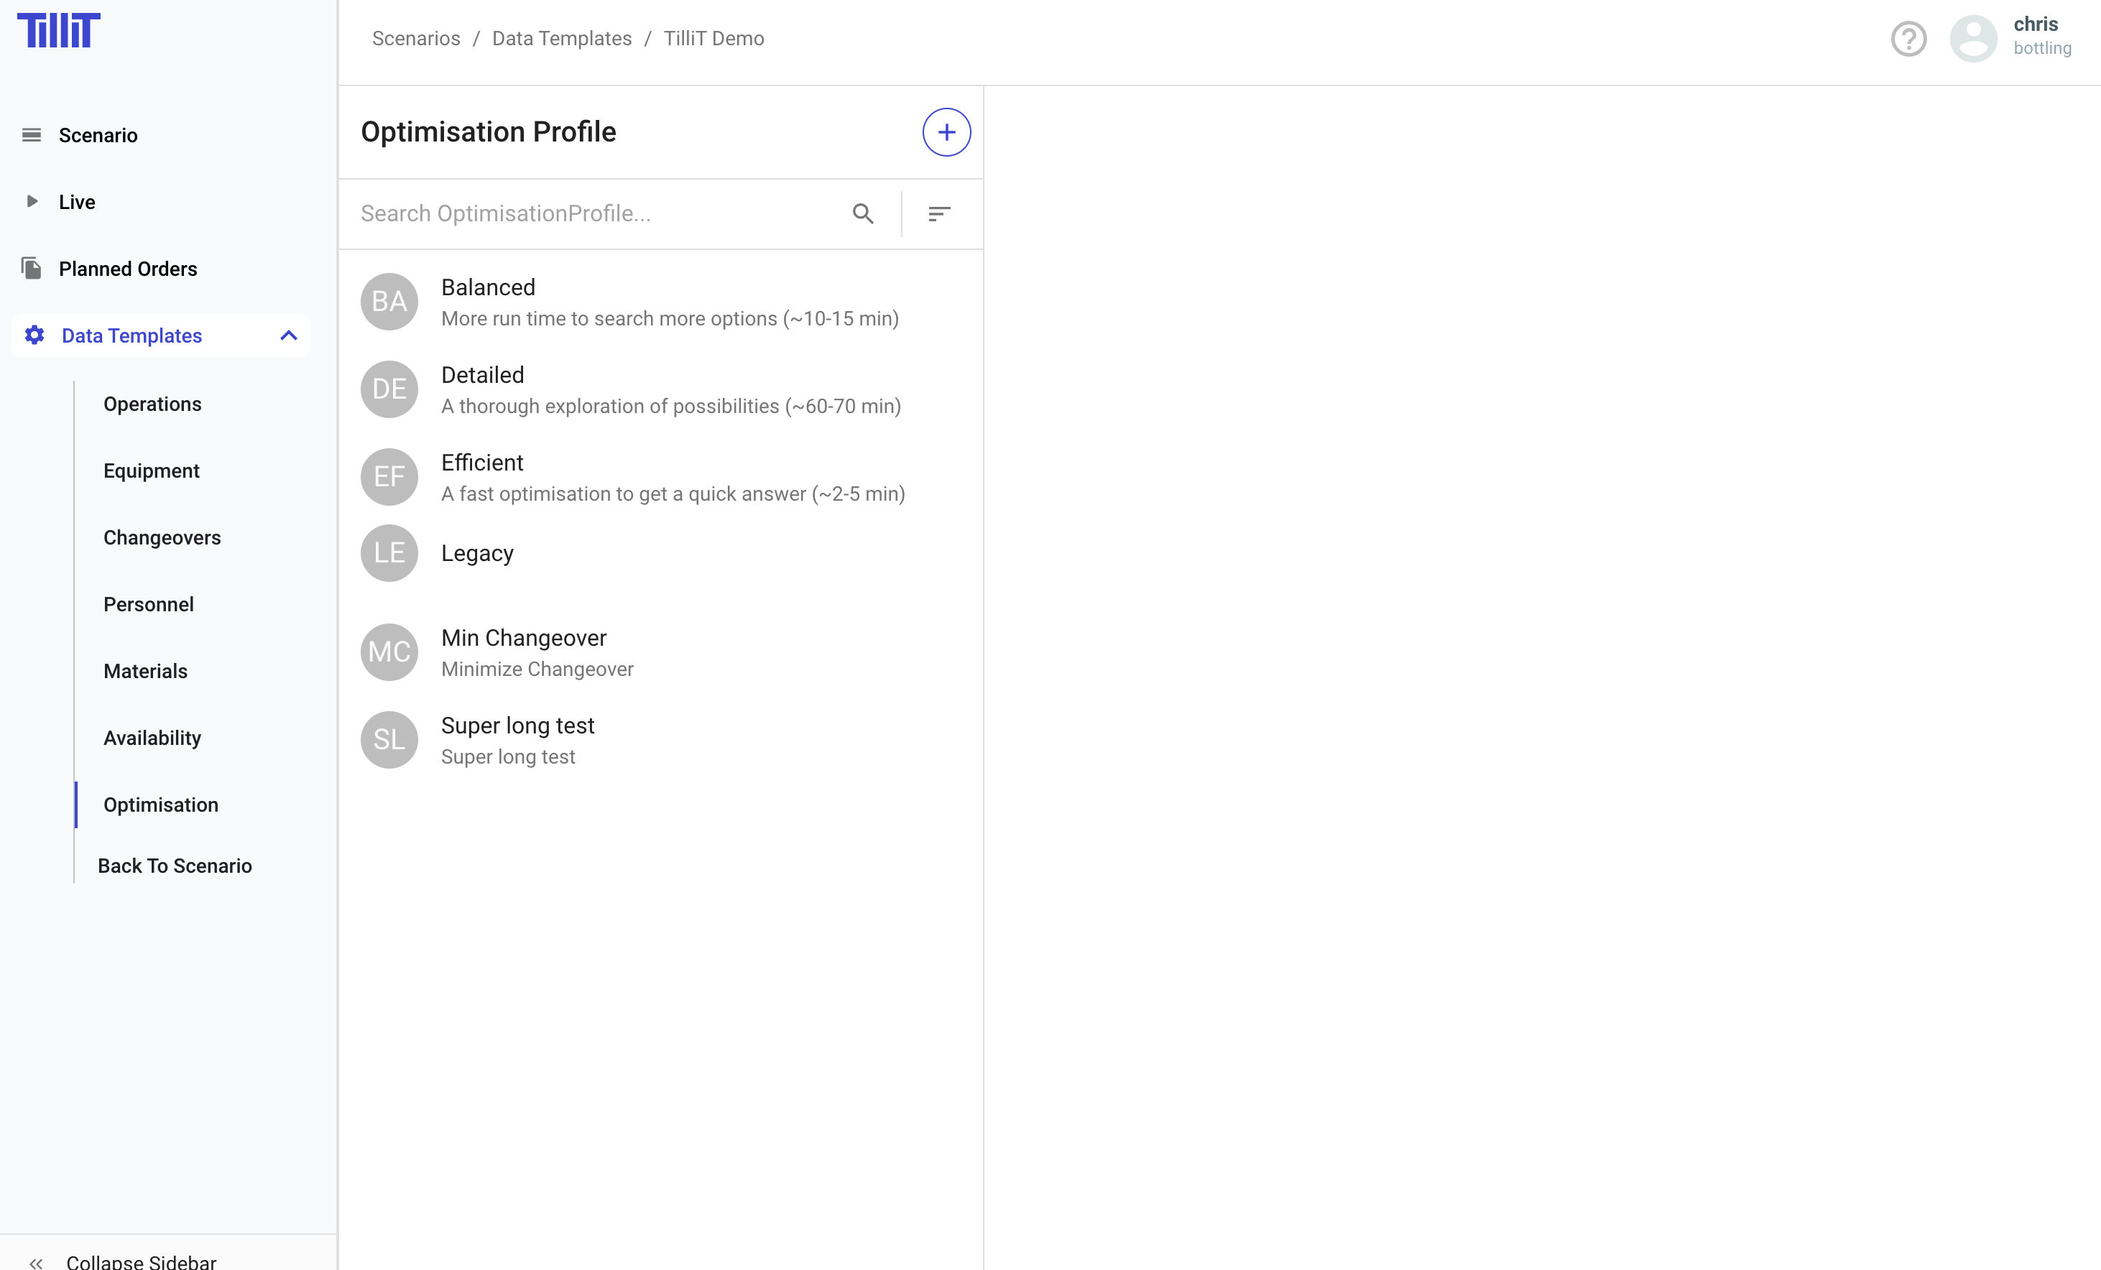Screen dimensions: 2101x1270
Task: Click the chris user avatar icon
Action: (x=1973, y=40)
